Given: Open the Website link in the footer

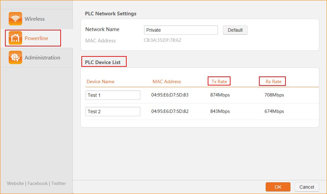Looking at the screenshot, I should point(15,183).
